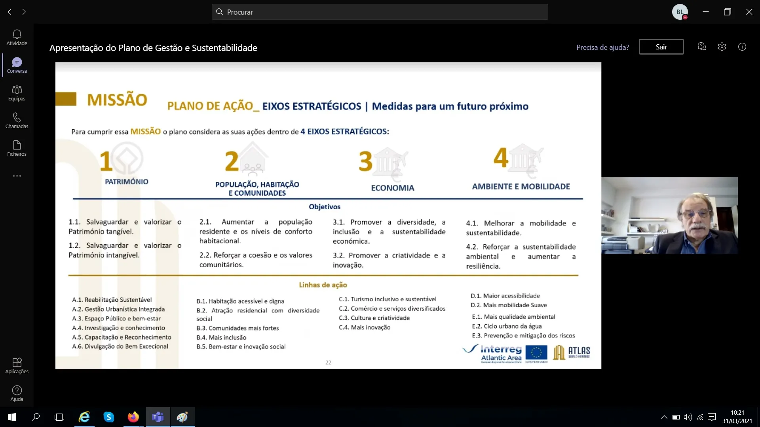Open the BL profile avatar menu
760x427 pixels.
(x=680, y=12)
